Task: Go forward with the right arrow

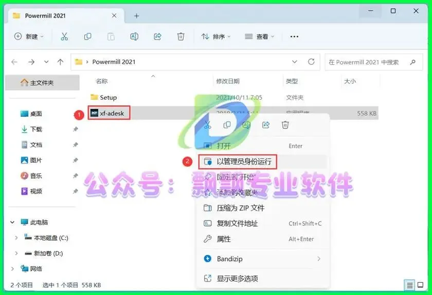Action: pos(31,62)
